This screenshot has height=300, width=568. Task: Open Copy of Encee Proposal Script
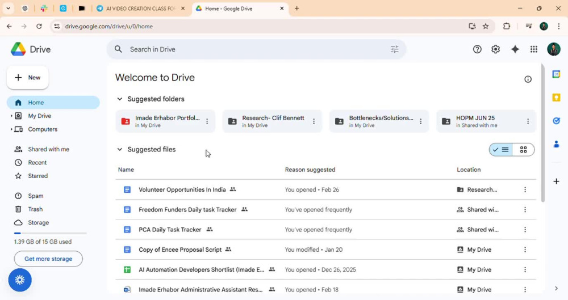180,250
